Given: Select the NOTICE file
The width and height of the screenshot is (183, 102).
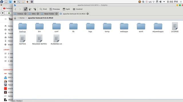Looking at the screenshot, I should click(23, 40).
